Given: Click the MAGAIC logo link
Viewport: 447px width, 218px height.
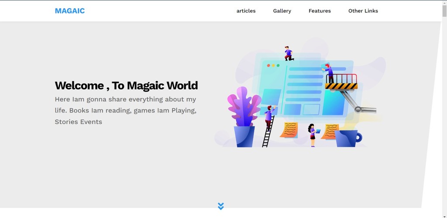Looking at the screenshot, I should [70, 11].
